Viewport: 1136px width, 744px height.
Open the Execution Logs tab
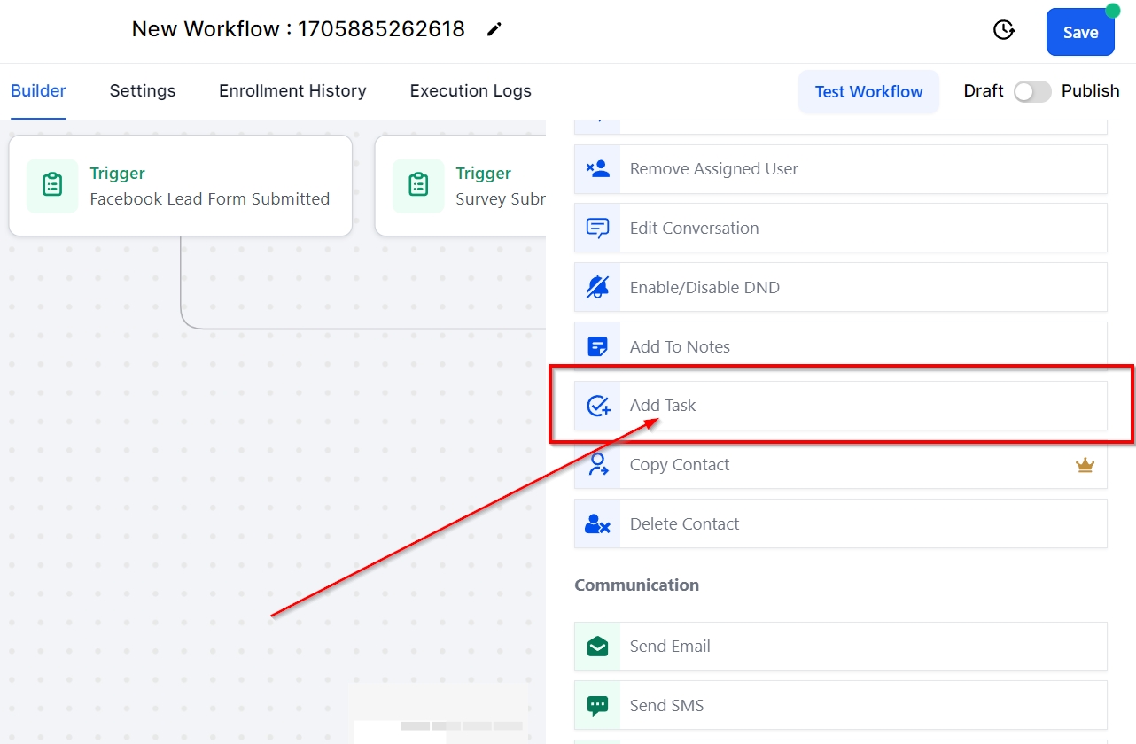click(x=471, y=91)
